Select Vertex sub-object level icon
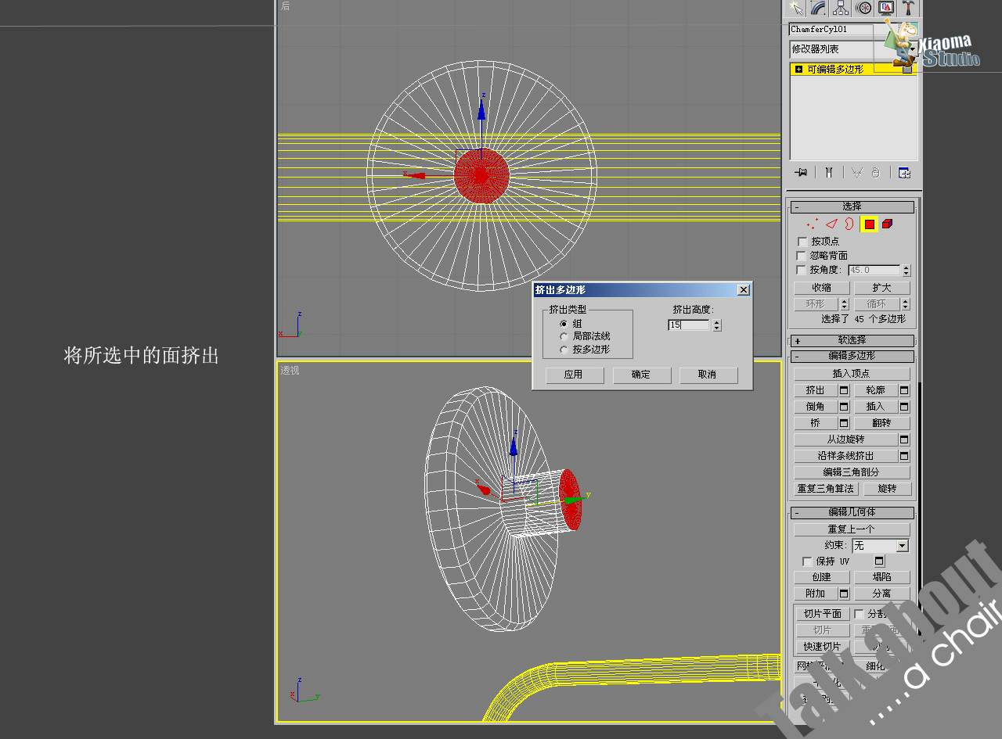Screen dimensions: 1002x739 [813, 224]
